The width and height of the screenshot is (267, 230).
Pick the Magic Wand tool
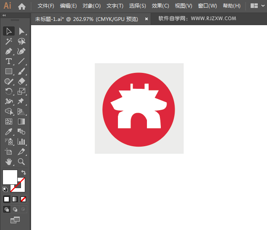tap(9, 41)
